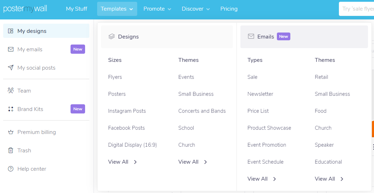The width and height of the screenshot is (374, 193).
Task: Select Instagram Posts size
Action: 127,111
